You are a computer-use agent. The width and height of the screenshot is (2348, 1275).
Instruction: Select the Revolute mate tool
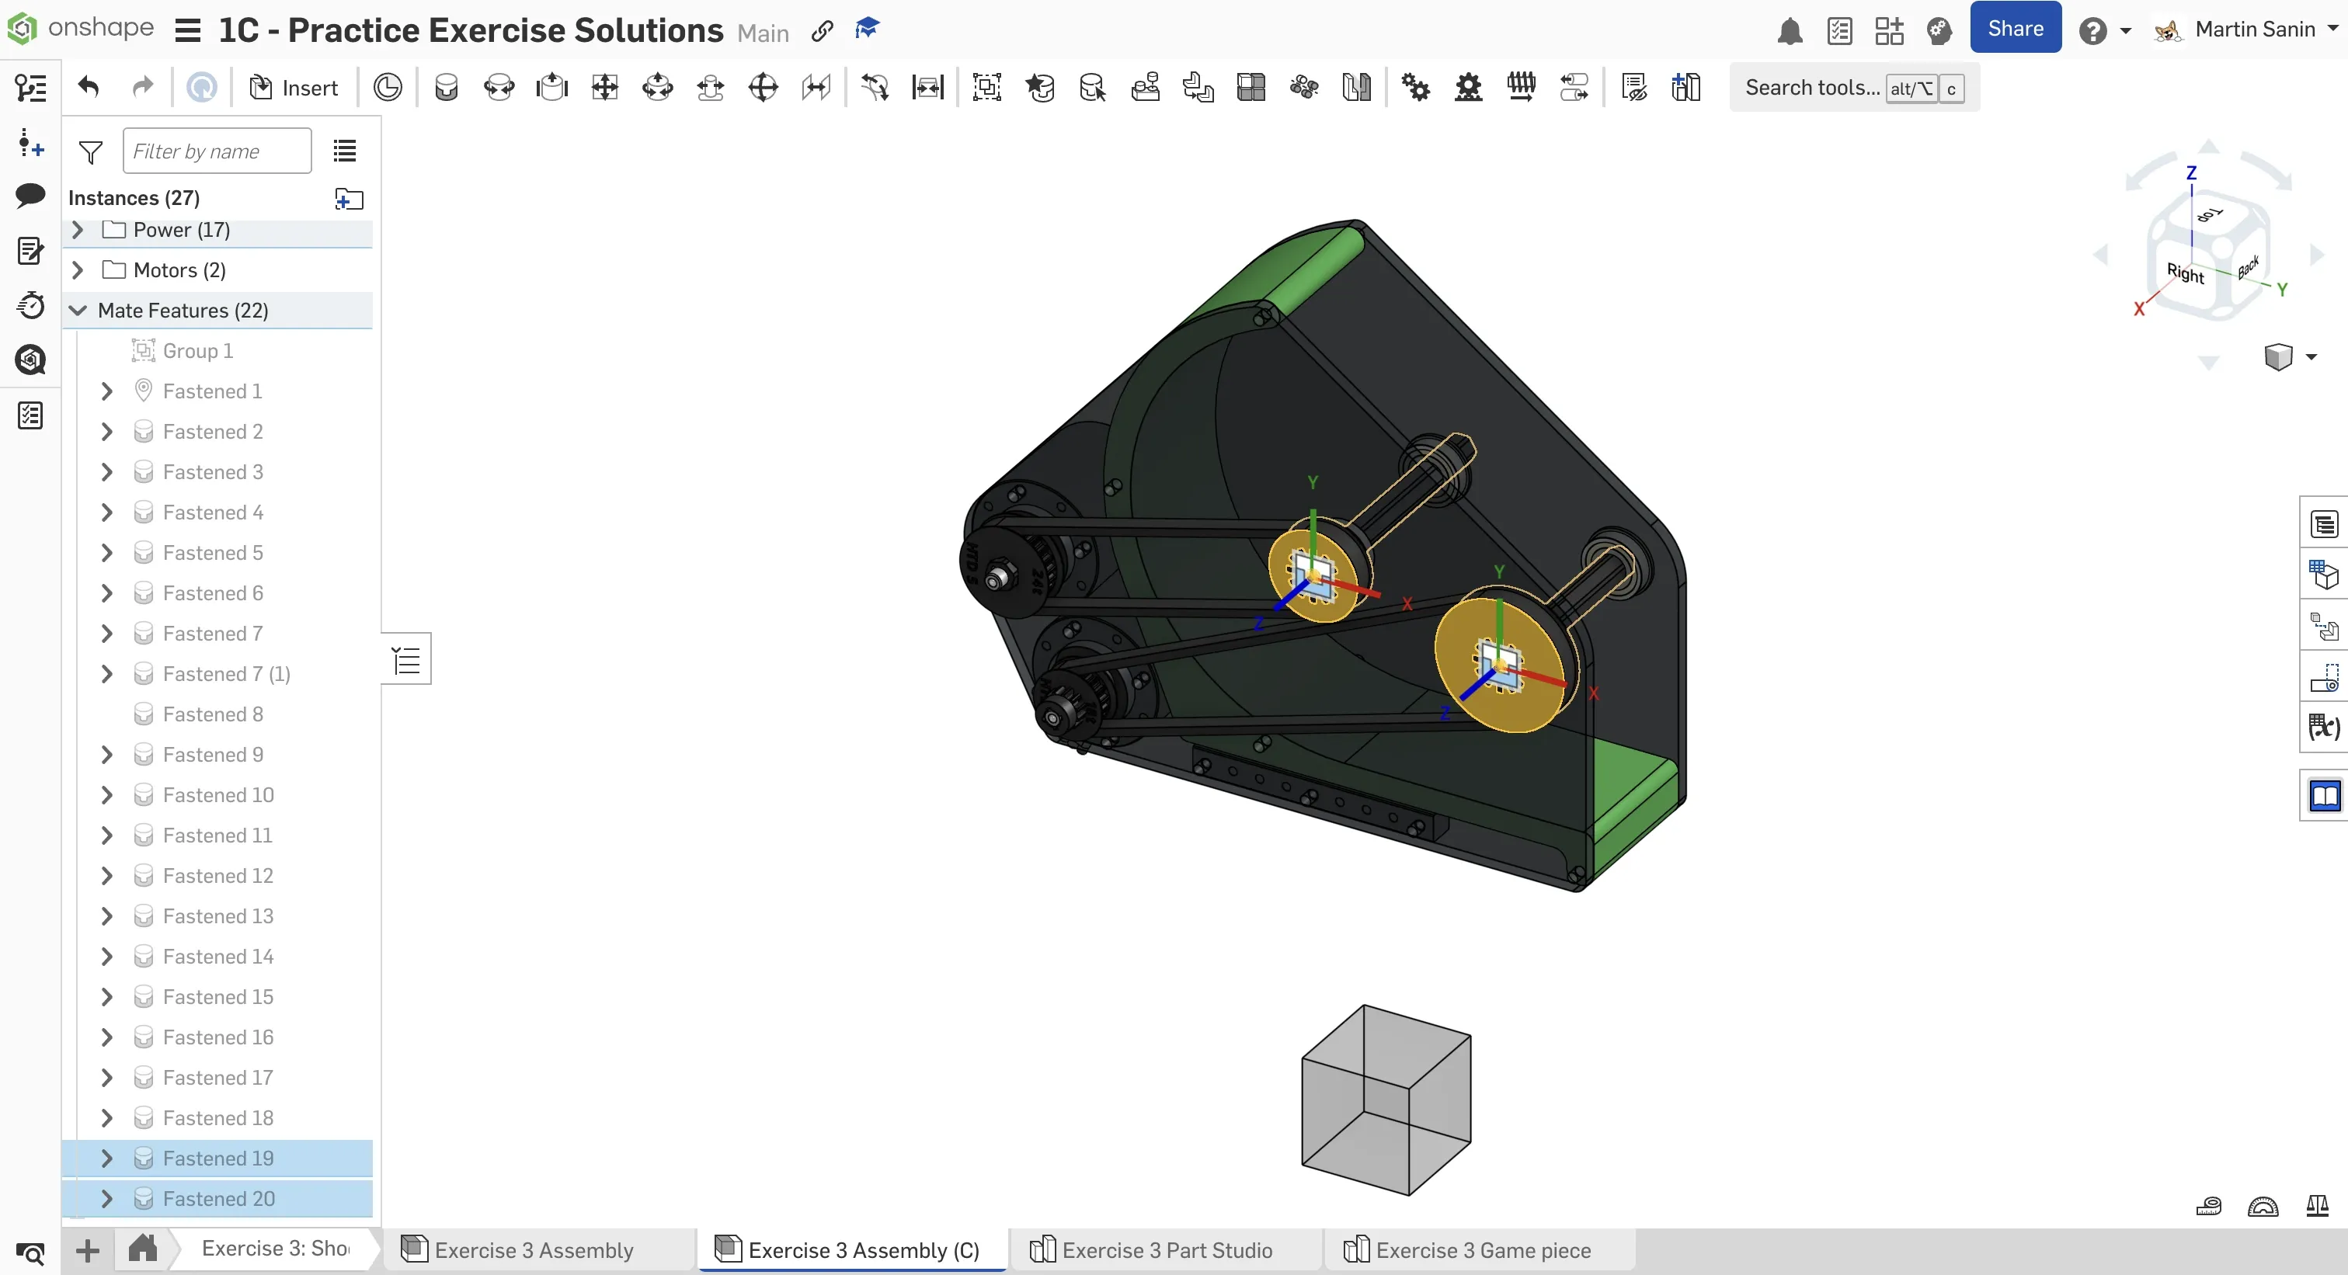[499, 88]
